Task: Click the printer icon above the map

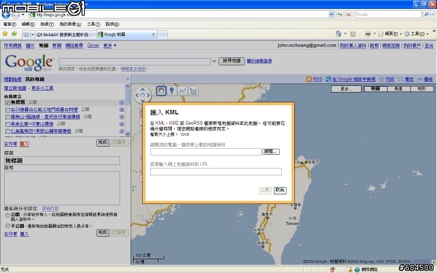Action: 382,79
